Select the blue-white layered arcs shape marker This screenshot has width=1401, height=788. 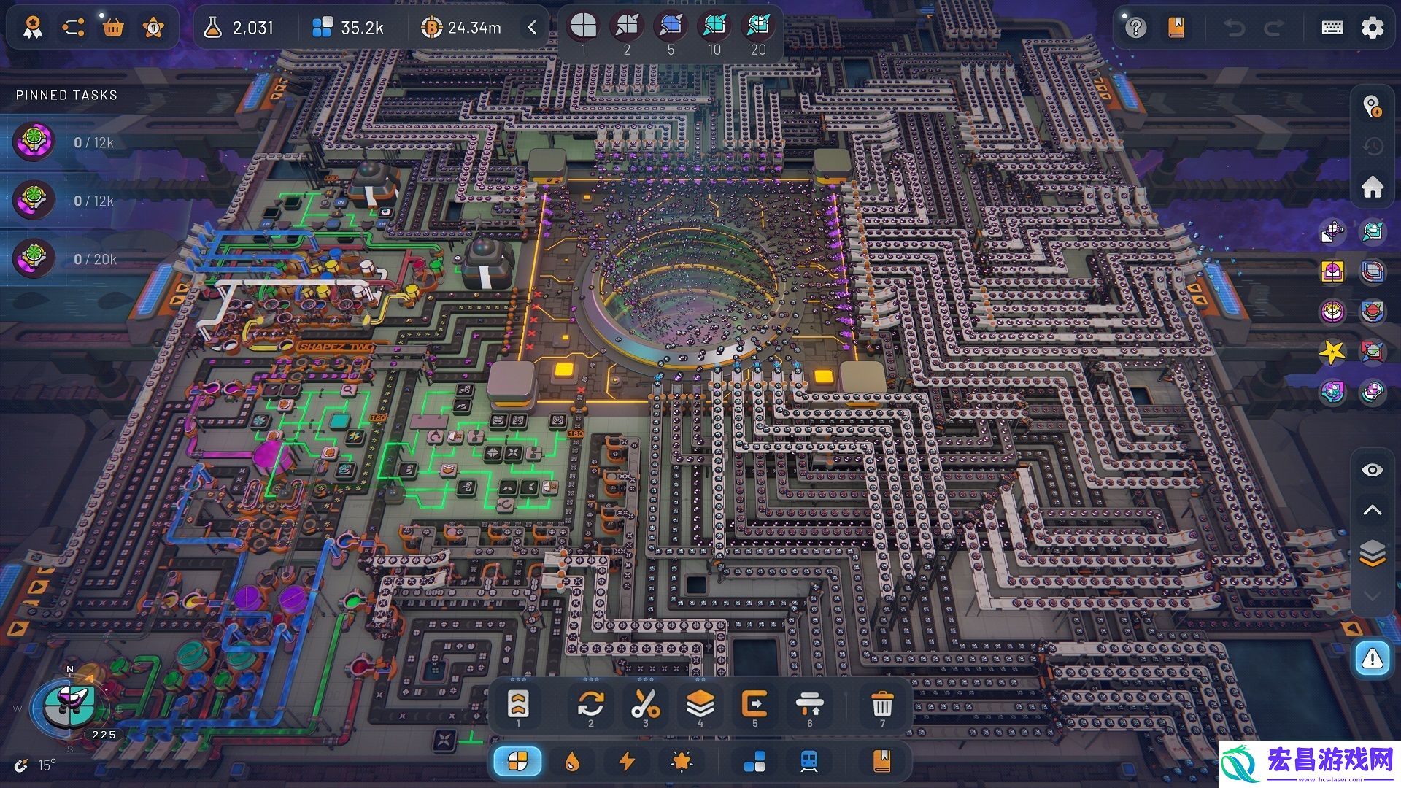(1373, 272)
